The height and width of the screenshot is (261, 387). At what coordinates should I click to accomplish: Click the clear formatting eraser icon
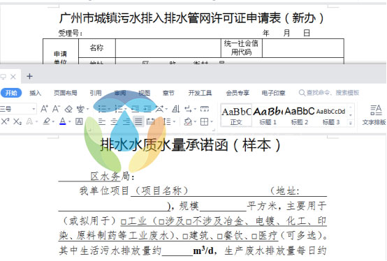[68, 109]
